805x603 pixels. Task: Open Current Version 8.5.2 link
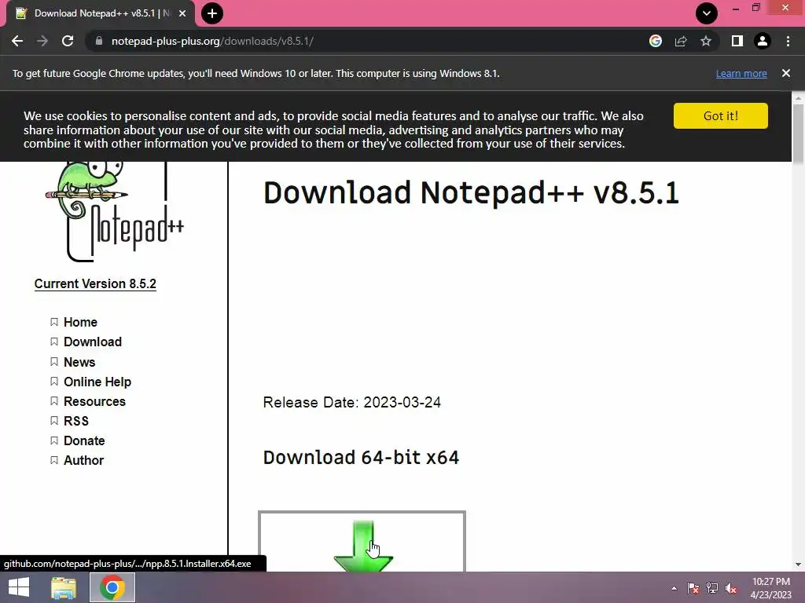95,284
